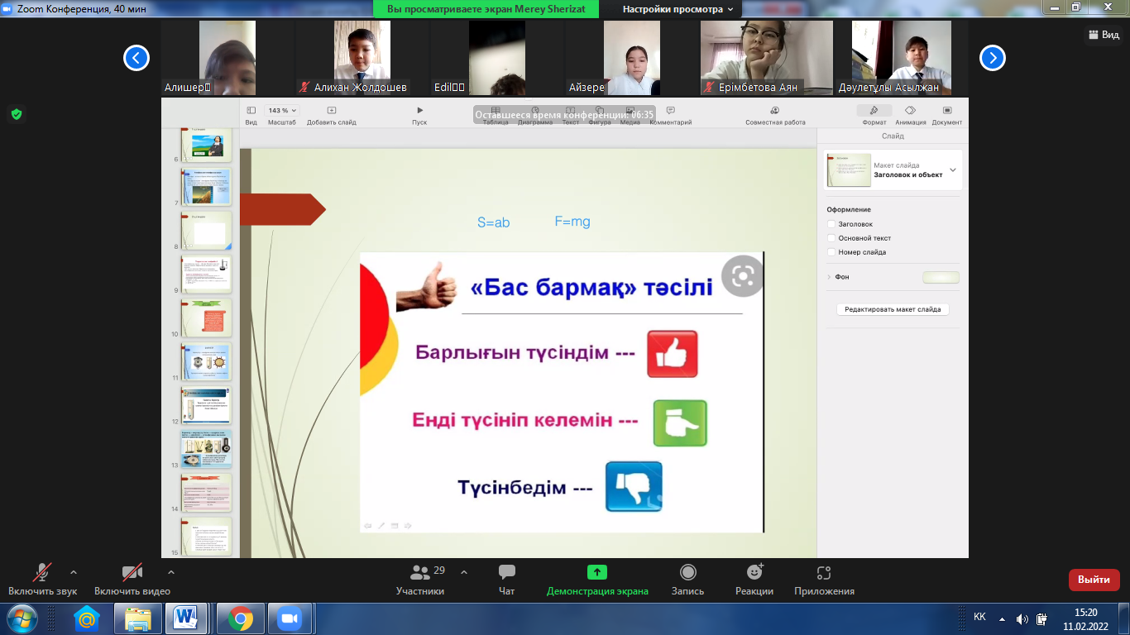Click Редактировать макет слайда button
Image resolution: width=1130 pixels, height=635 pixels.
pyautogui.click(x=893, y=309)
